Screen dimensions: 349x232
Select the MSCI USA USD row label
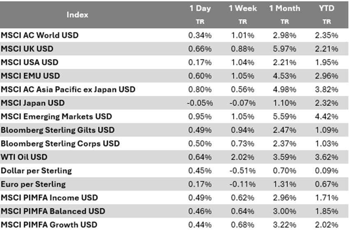coord(30,62)
